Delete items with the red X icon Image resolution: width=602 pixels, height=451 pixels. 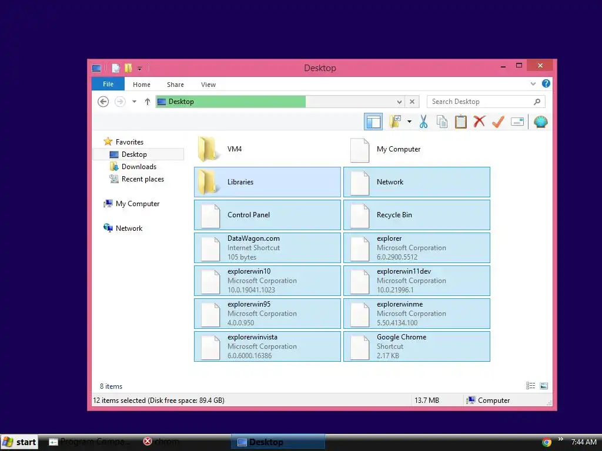point(479,122)
